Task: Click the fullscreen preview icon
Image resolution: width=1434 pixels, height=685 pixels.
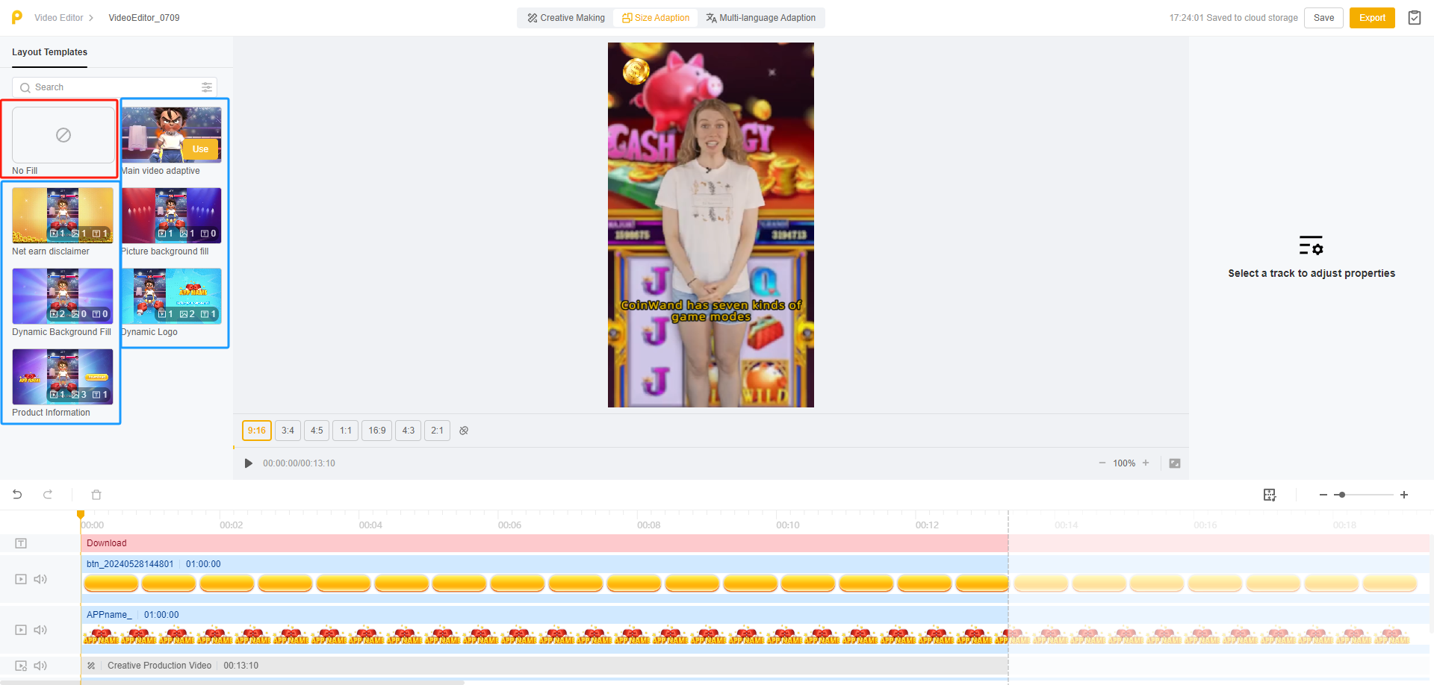Action: coord(1175,463)
